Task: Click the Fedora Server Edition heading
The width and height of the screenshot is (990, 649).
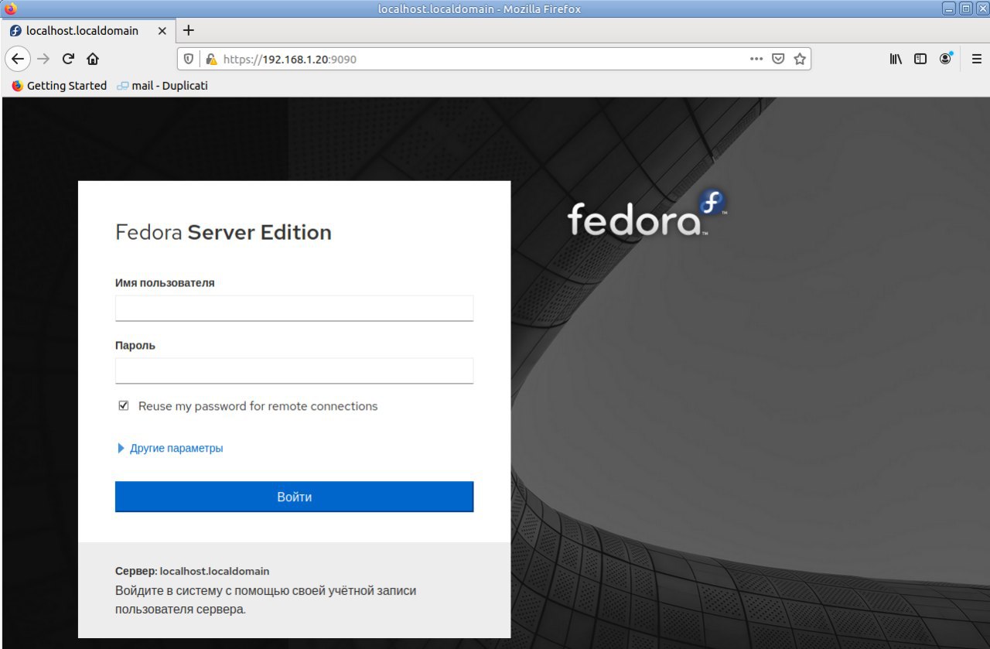Action: (x=224, y=232)
